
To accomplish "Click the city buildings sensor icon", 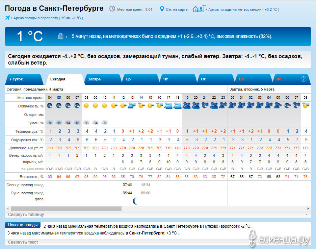I will pos(61,36).
